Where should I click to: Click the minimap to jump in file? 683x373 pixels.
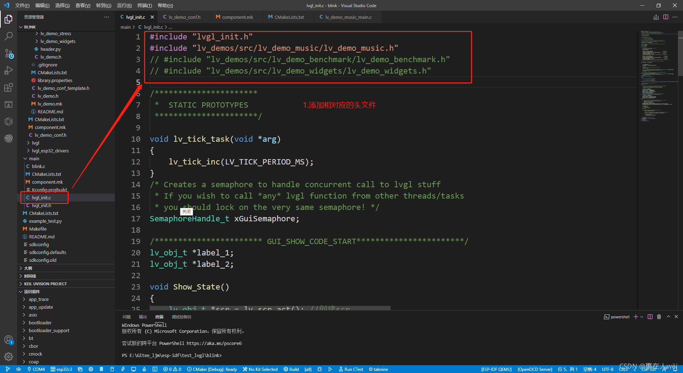658,71
